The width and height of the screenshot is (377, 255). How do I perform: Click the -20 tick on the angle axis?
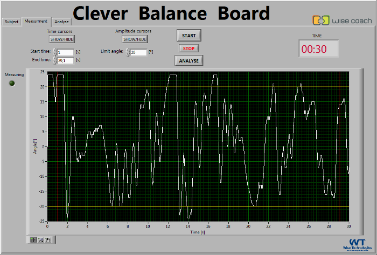point(41,206)
